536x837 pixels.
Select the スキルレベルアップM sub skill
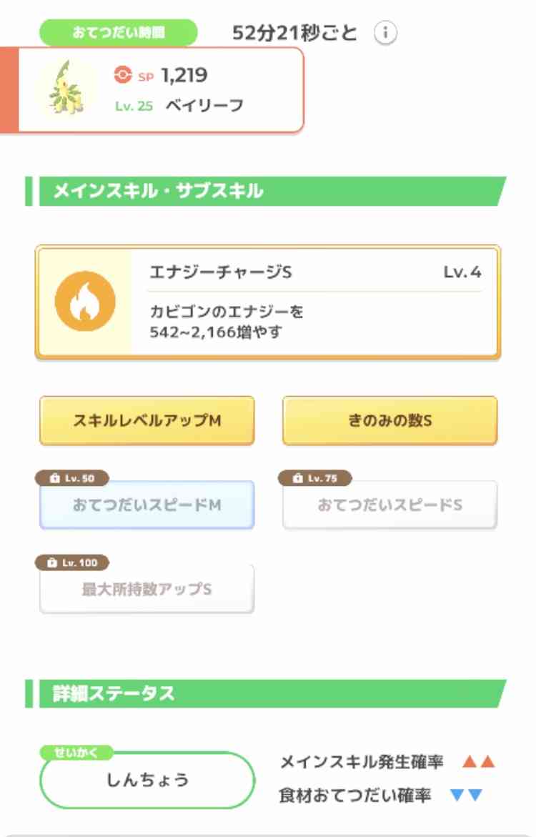point(147,420)
